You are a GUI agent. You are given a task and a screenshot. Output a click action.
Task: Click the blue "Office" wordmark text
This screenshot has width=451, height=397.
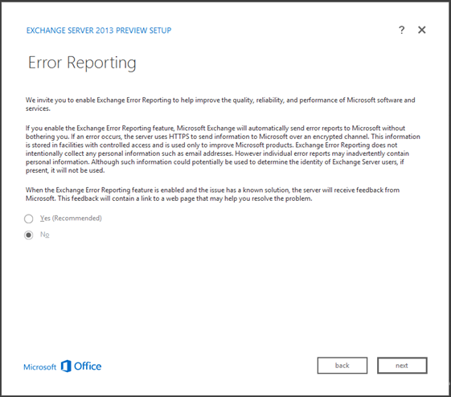(88, 366)
